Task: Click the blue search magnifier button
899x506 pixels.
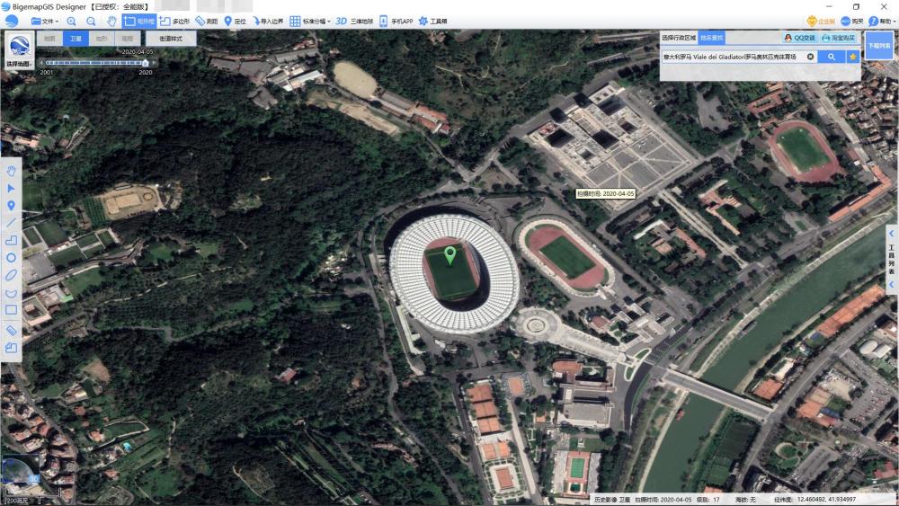Action: (832, 57)
